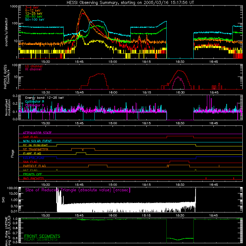Click the GAP FLAG raised segment

point(180,136)
